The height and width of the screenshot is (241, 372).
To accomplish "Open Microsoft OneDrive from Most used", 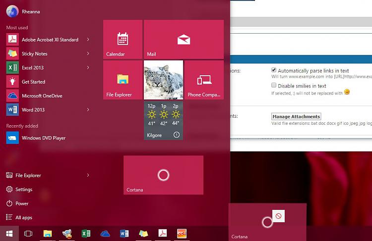I will [x=48, y=96].
